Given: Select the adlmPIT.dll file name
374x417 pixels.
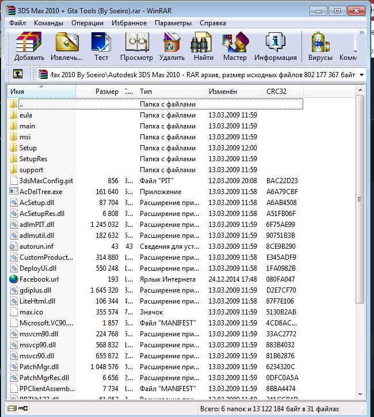Looking at the screenshot, I should point(37,225).
